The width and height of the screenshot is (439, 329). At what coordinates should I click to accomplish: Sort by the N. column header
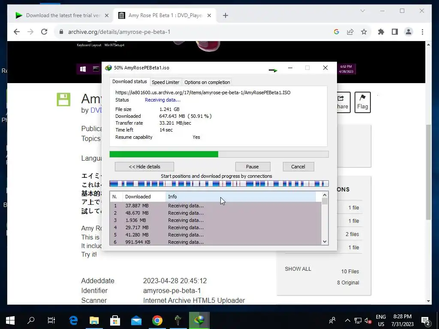[x=116, y=197]
